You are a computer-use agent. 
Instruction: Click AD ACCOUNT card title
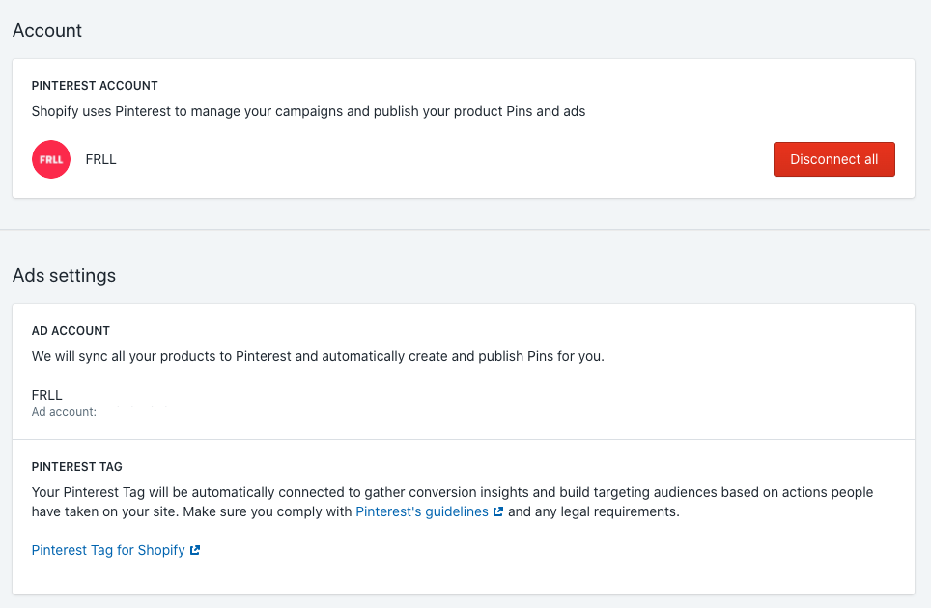71,330
